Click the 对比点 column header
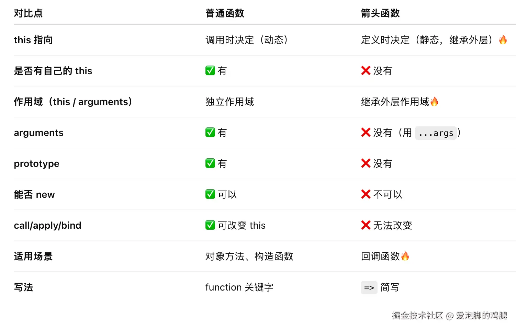The image size is (516, 329). coord(28,13)
